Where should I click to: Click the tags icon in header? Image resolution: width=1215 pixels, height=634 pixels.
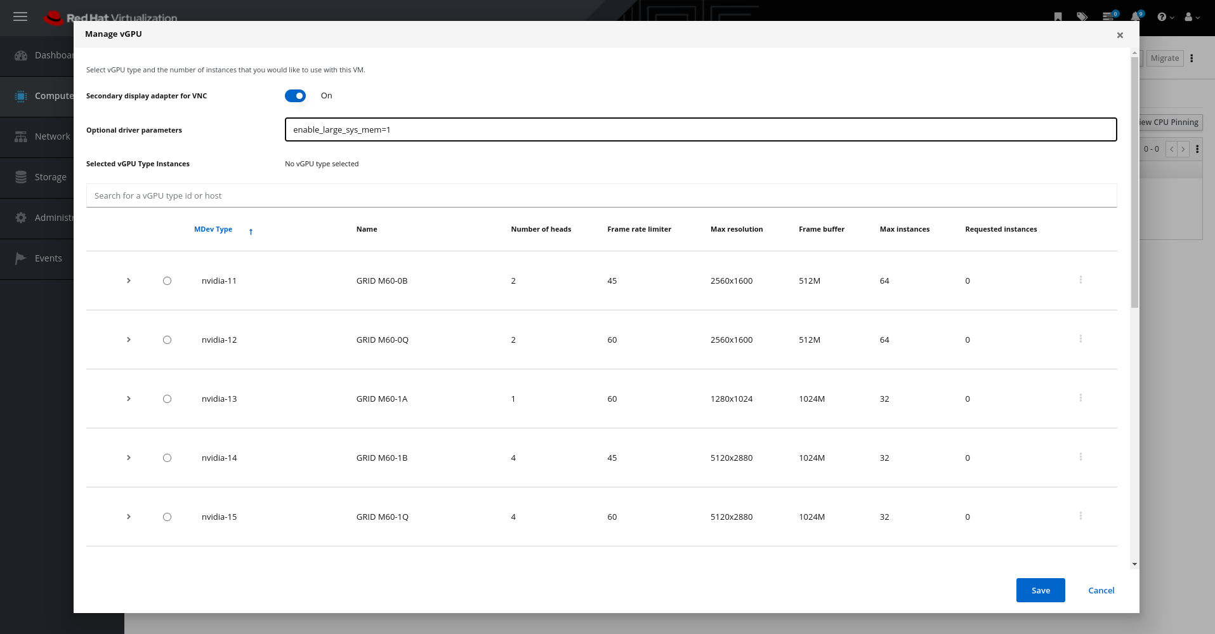1082,17
